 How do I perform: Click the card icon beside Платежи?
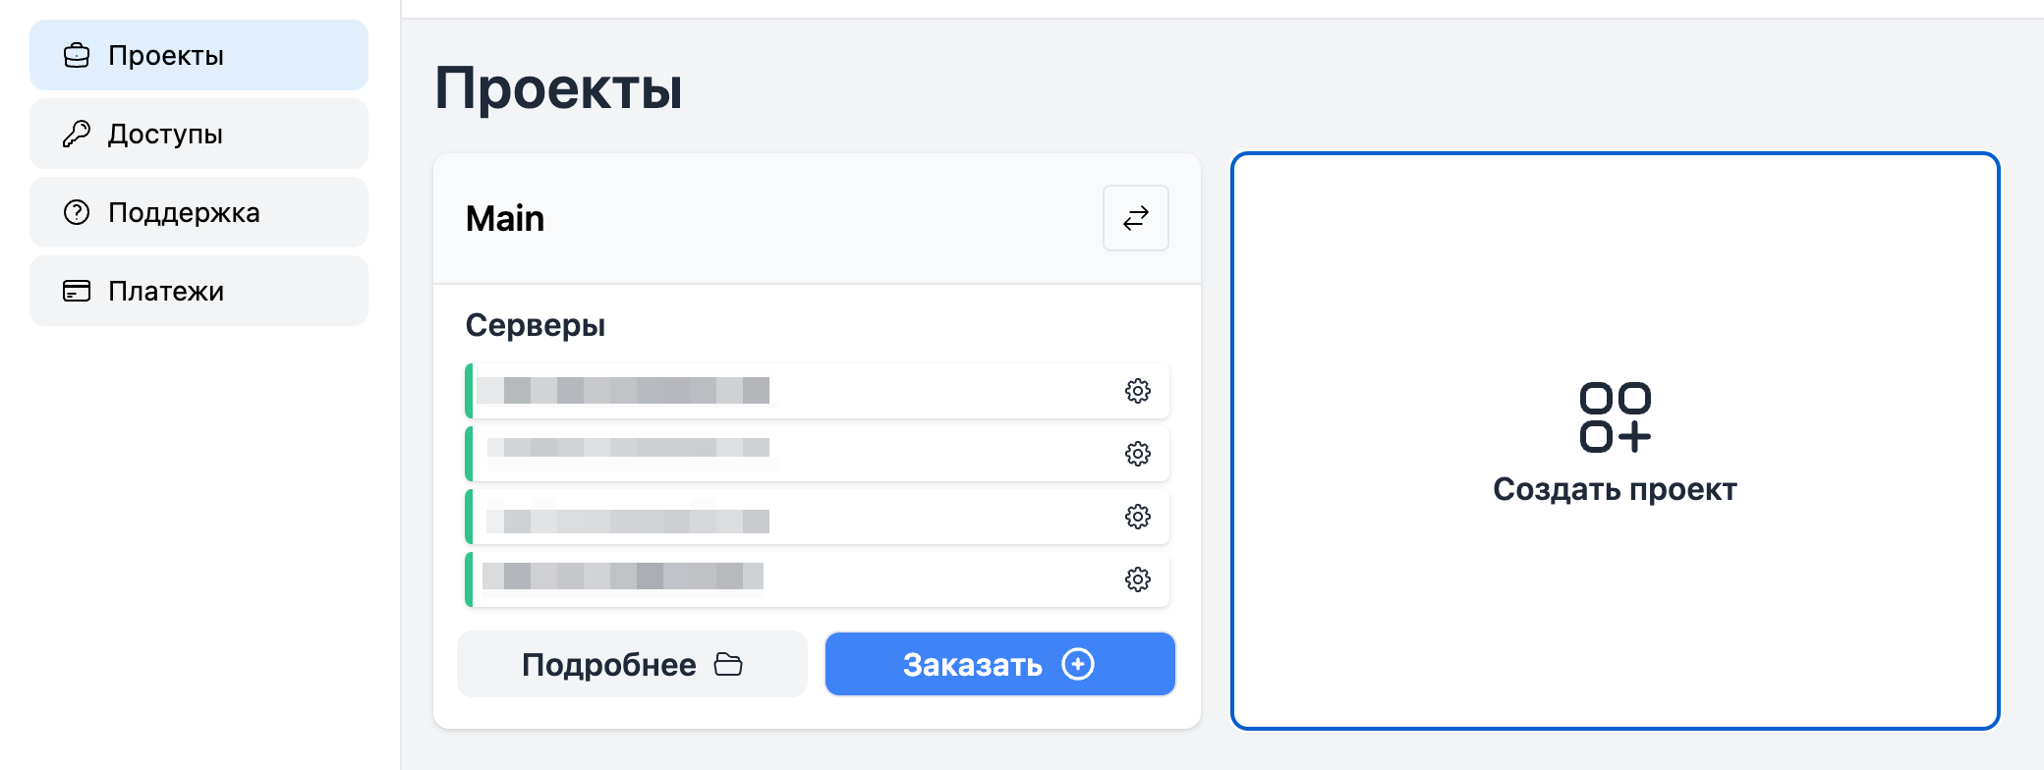[77, 291]
